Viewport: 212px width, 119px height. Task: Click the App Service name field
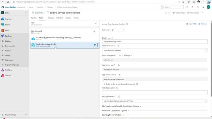tap(155, 79)
